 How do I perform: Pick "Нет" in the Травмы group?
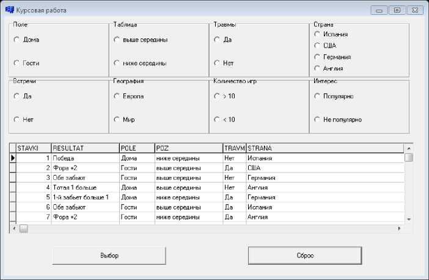(217, 63)
